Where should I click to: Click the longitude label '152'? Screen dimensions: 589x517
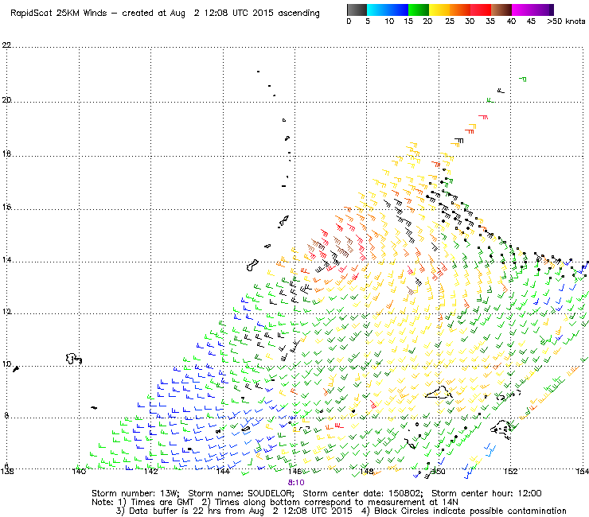[510, 471]
